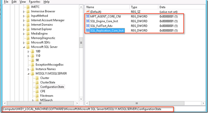Click the Internet Account Manager folder icon
This screenshot has height=113, width=208.
tap(28, 20)
